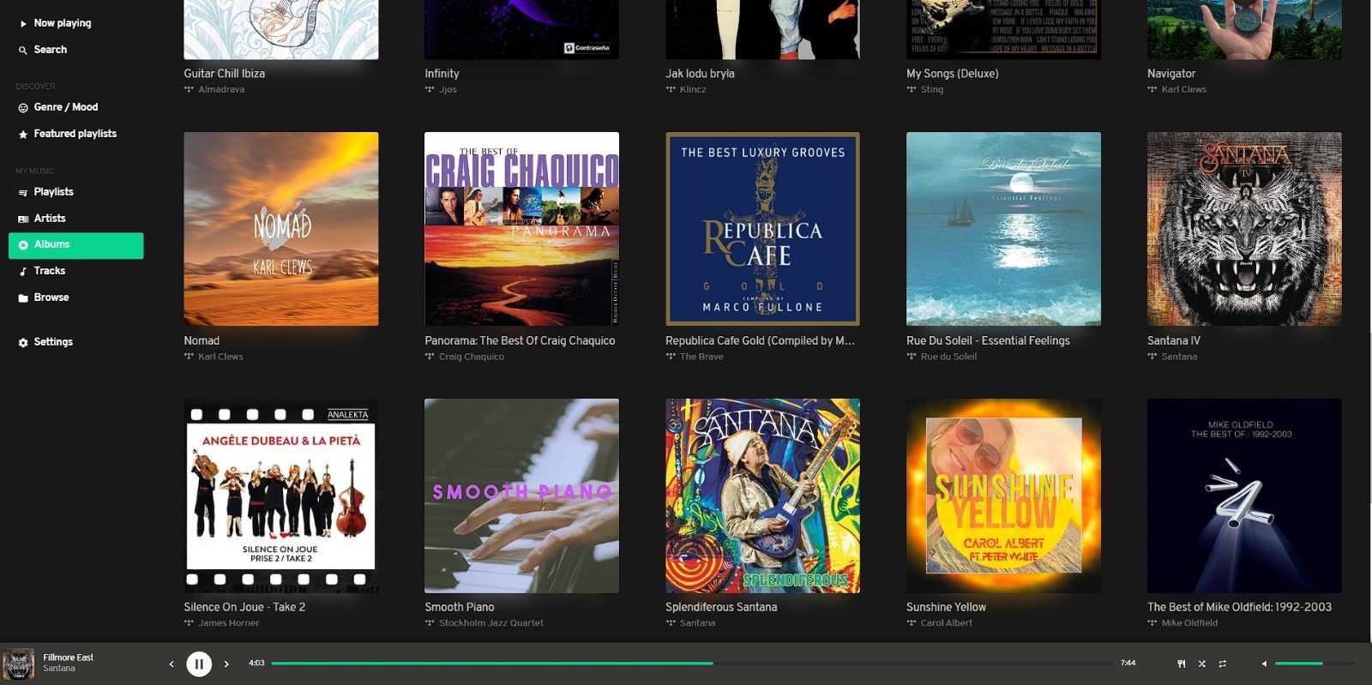Skip to the next track

(226, 664)
